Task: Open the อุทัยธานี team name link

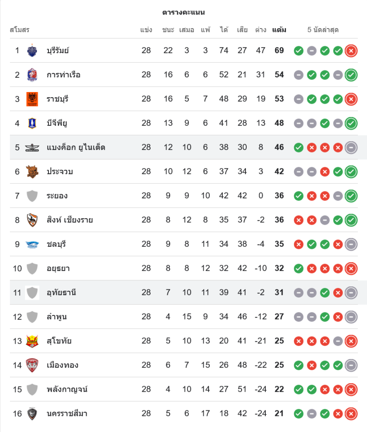Action: pos(62,292)
